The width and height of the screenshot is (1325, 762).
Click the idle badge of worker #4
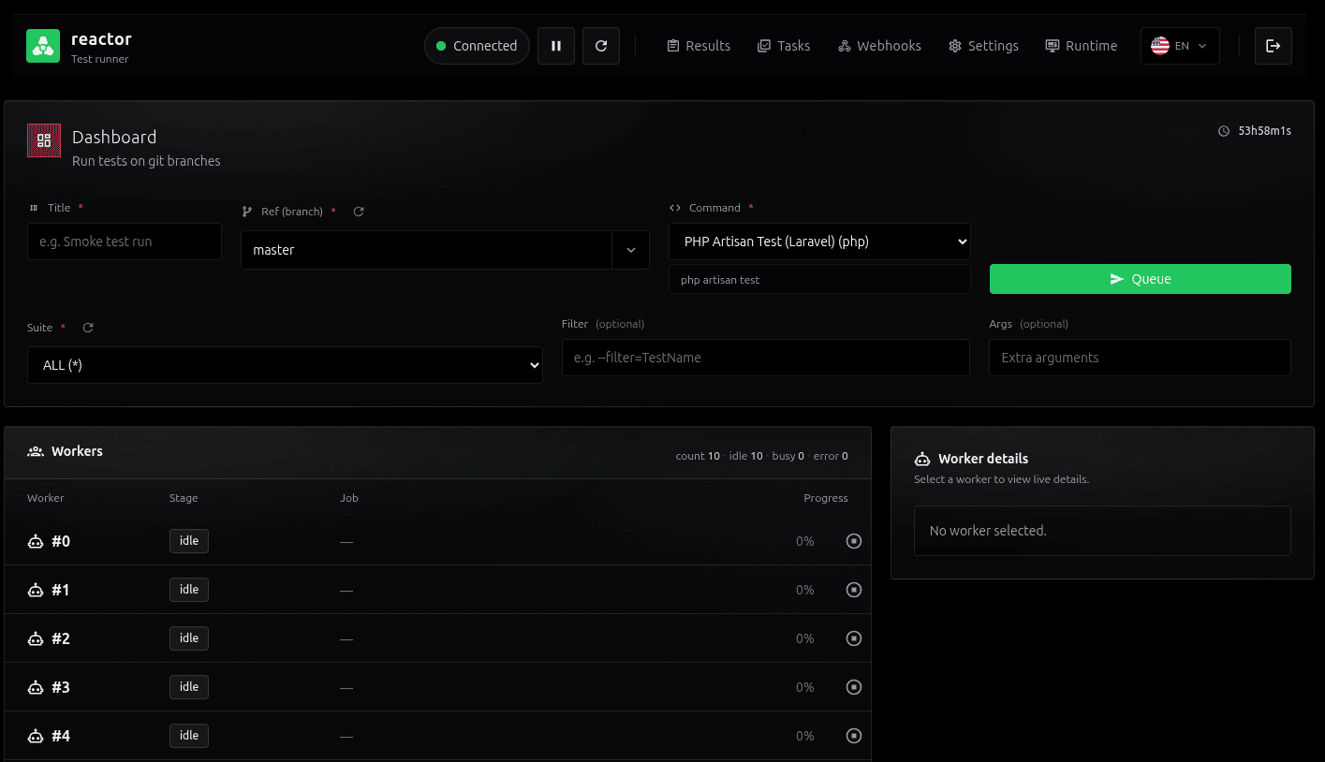(189, 736)
